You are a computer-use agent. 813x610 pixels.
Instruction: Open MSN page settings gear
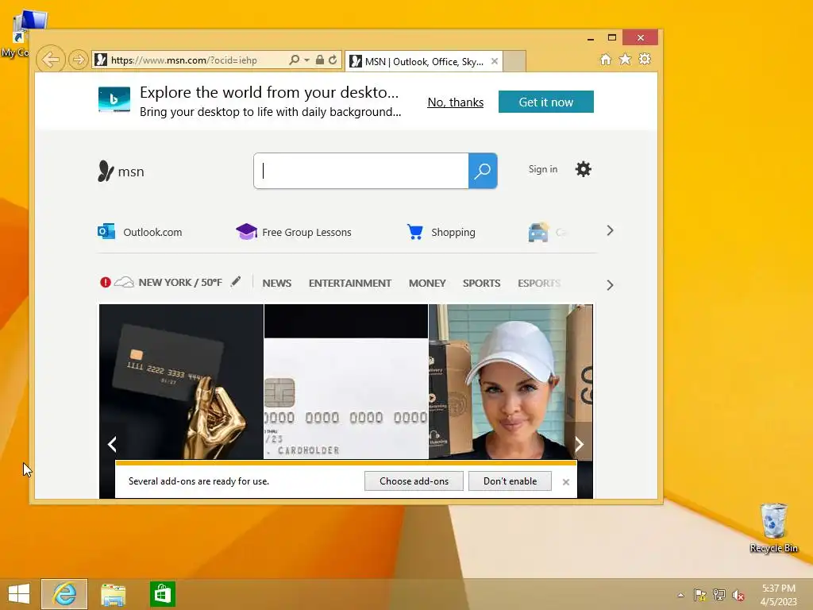click(x=584, y=169)
